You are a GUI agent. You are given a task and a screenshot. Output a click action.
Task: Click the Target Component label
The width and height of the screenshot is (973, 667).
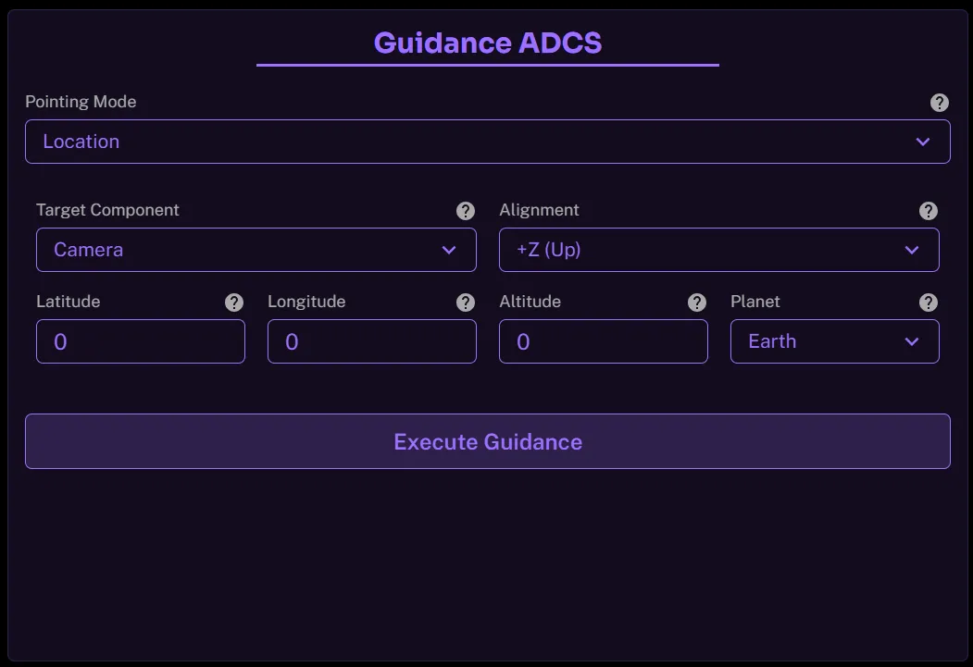point(107,210)
